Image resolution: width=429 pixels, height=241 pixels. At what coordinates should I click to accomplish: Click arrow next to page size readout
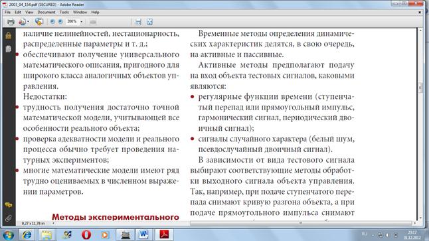(53, 224)
